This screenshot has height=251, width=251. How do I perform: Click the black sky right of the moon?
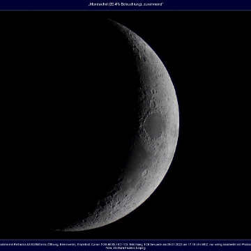(x=215, y=125)
